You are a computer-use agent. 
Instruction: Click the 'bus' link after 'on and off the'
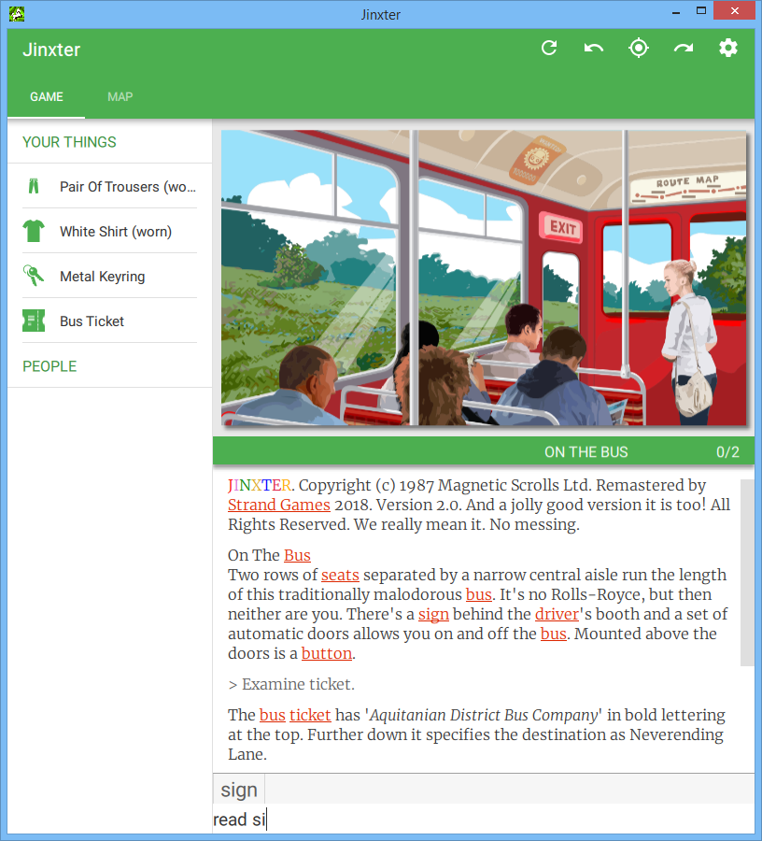pyautogui.click(x=553, y=634)
